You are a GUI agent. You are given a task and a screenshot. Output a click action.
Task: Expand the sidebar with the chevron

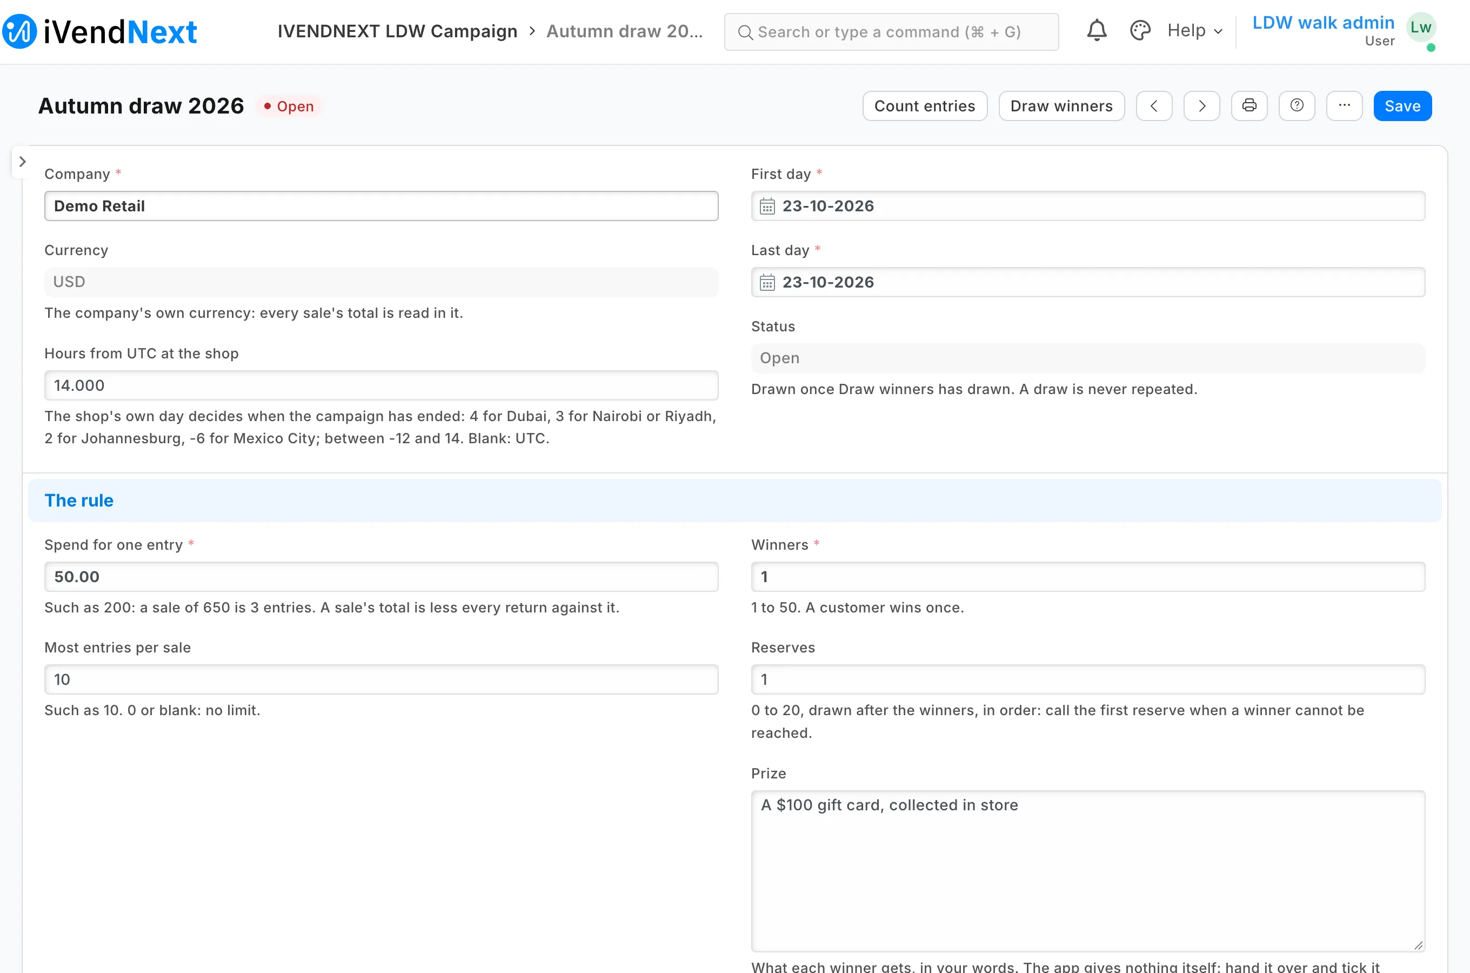tap(22, 162)
